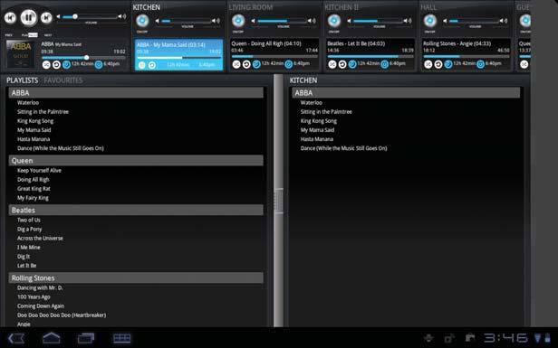This screenshot has height=348, width=558.
Task: Click the main volume-up speaker icon
Action: pos(122,16)
